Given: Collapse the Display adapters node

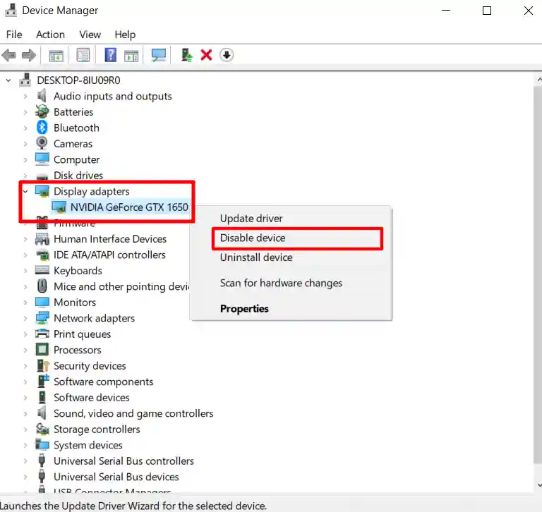Looking at the screenshot, I should click(x=25, y=191).
